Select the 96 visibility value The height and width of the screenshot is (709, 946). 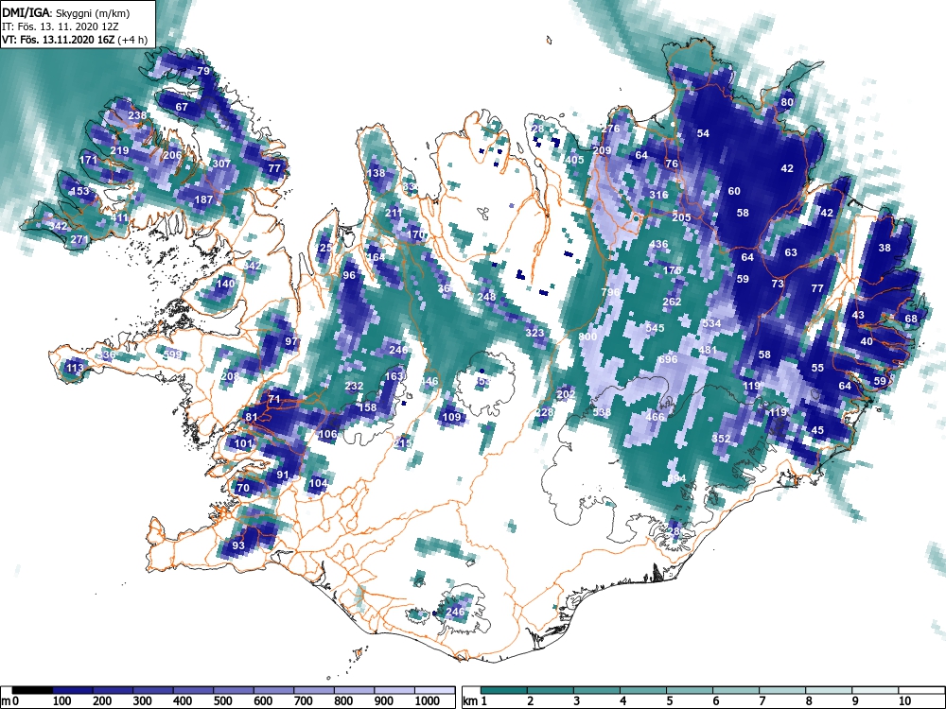(x=349, y=275)
